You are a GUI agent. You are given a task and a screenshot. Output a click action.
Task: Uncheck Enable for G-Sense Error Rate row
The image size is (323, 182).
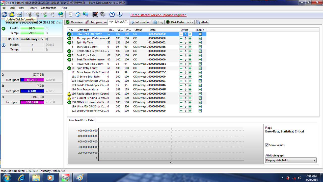200,77
